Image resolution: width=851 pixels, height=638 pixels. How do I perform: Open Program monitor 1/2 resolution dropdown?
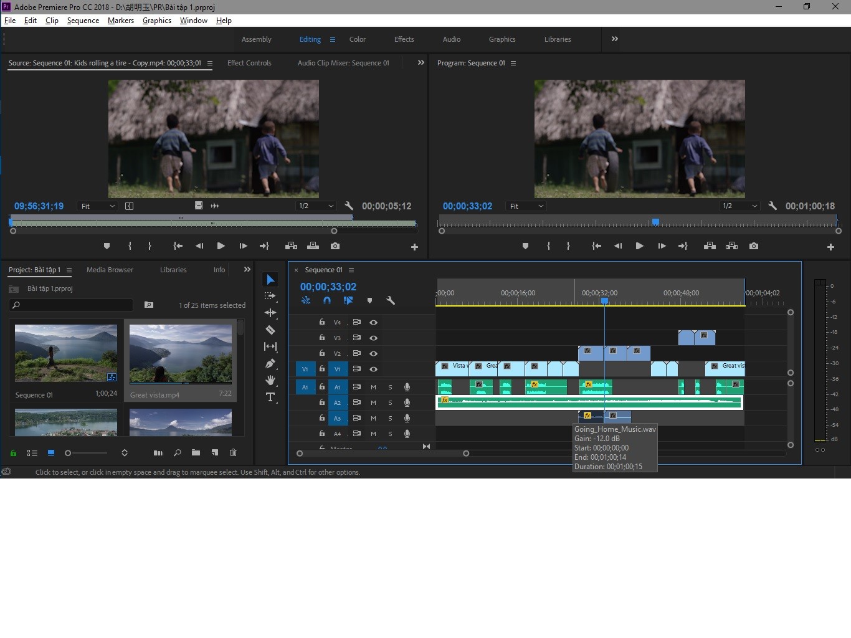click(x=739, y=206)
